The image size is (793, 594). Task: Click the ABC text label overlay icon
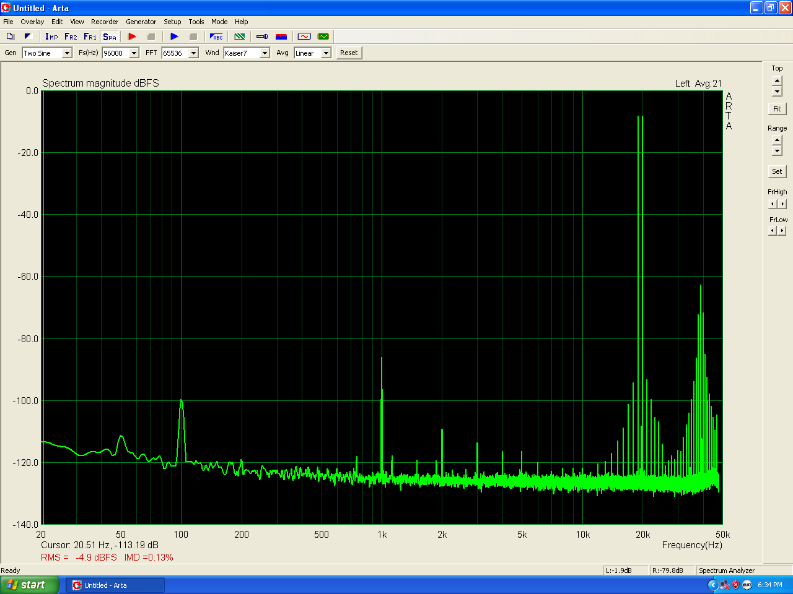point(216,37)
